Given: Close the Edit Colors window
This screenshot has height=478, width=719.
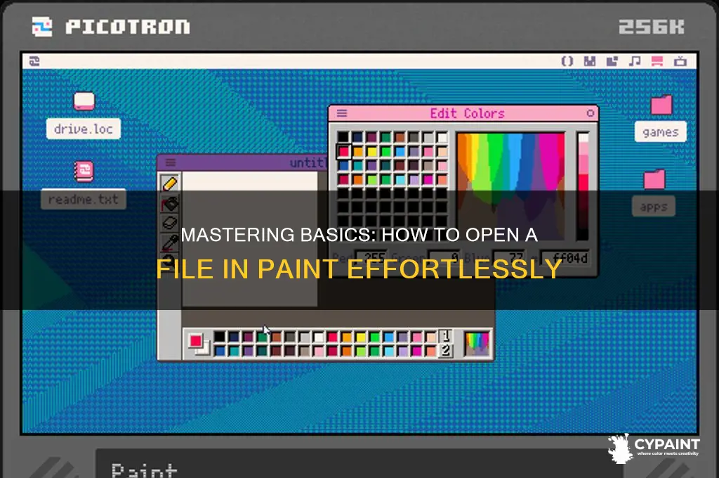Looking at the screenshot, I should tap(590, 113).
